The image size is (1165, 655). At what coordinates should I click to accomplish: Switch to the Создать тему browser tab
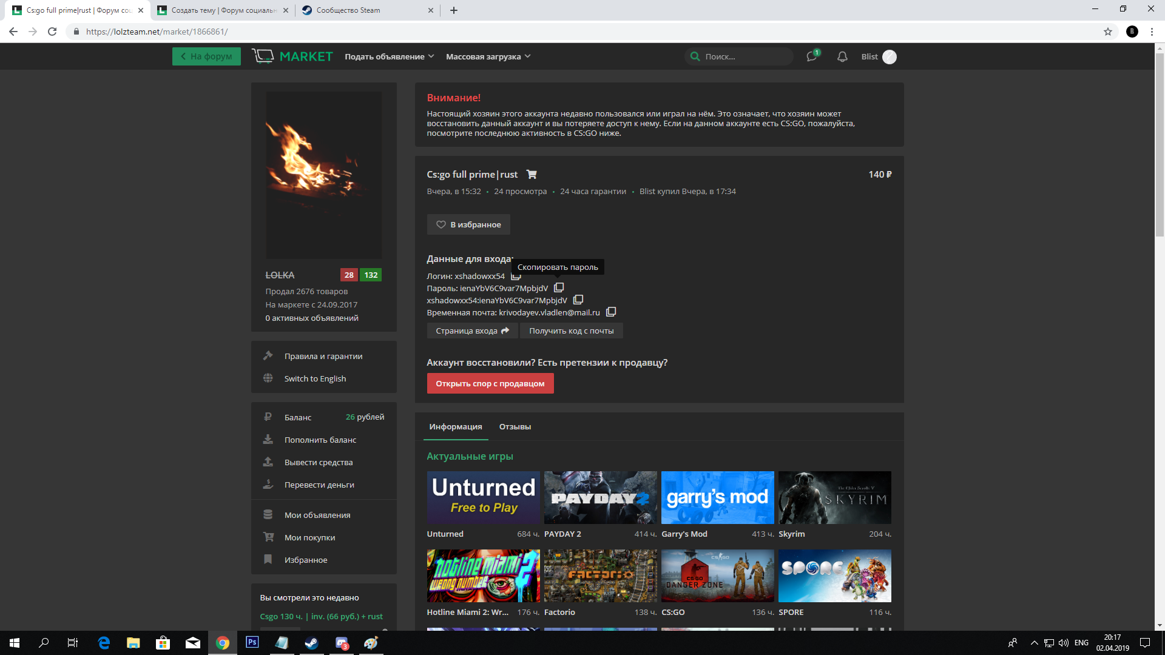coord(222,10)
